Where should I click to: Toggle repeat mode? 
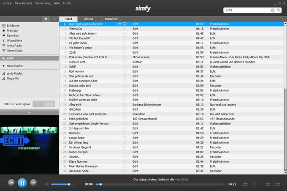(277, 184)
